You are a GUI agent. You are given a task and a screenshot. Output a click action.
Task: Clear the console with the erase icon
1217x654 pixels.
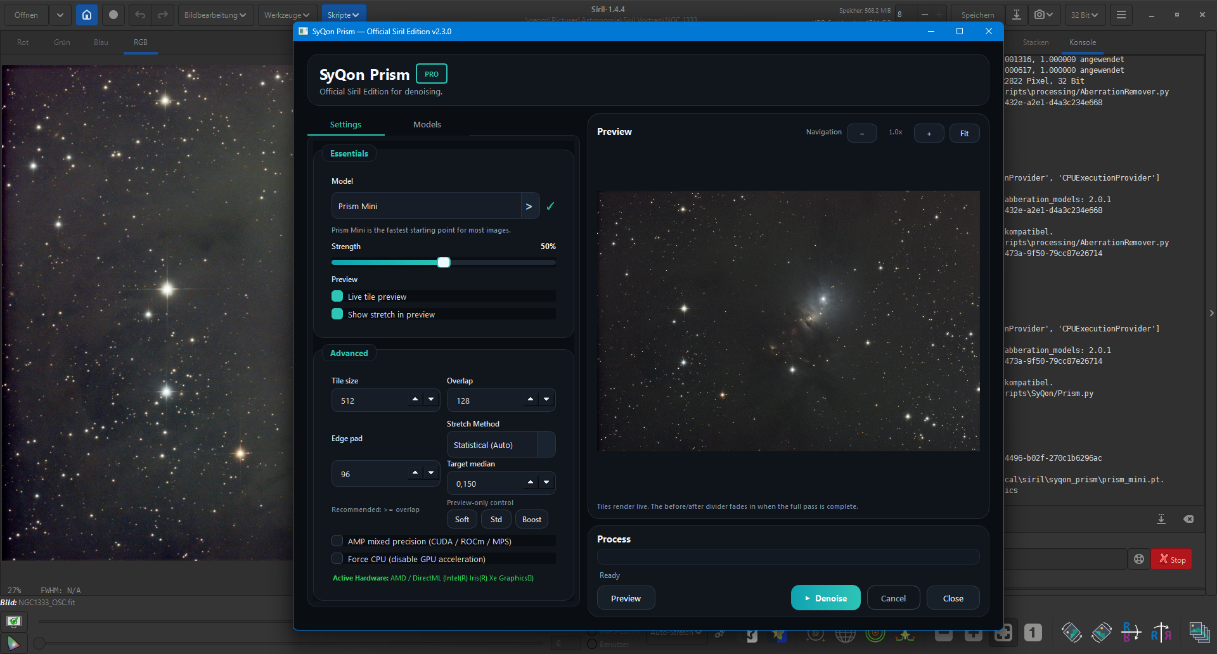[x=1188, y=519]
